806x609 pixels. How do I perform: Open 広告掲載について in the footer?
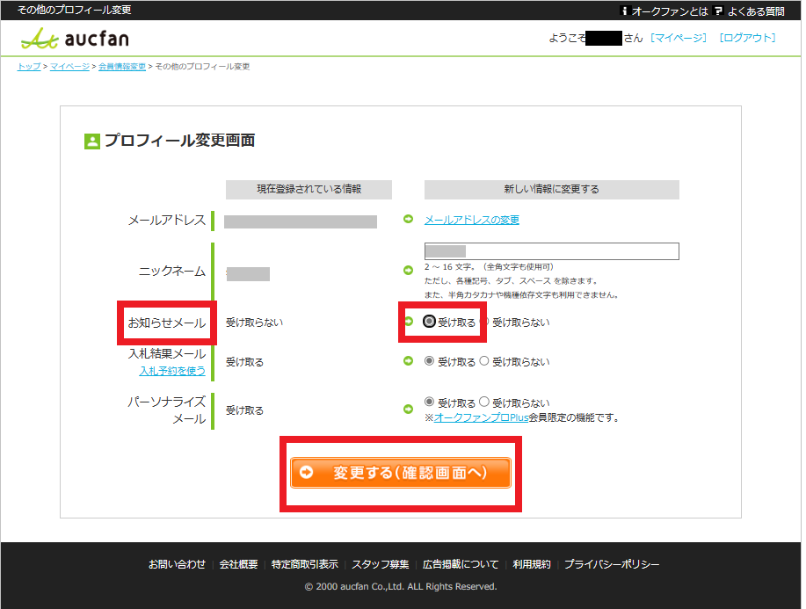[x=461, y=564]
